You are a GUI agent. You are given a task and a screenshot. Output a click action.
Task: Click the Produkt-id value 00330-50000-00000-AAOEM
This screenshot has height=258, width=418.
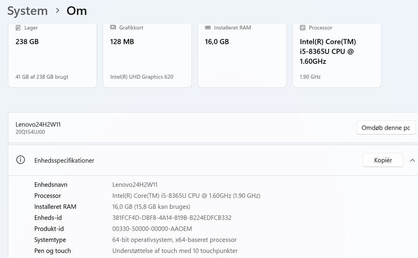tap(152, 229)
